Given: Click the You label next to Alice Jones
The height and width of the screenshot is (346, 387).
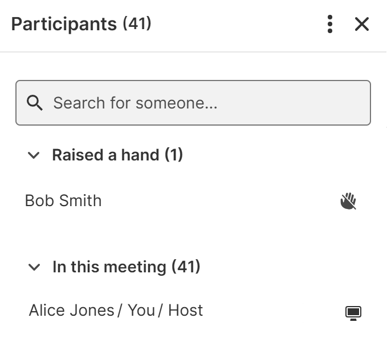Looking at the screenshot, I should [141, 311].
